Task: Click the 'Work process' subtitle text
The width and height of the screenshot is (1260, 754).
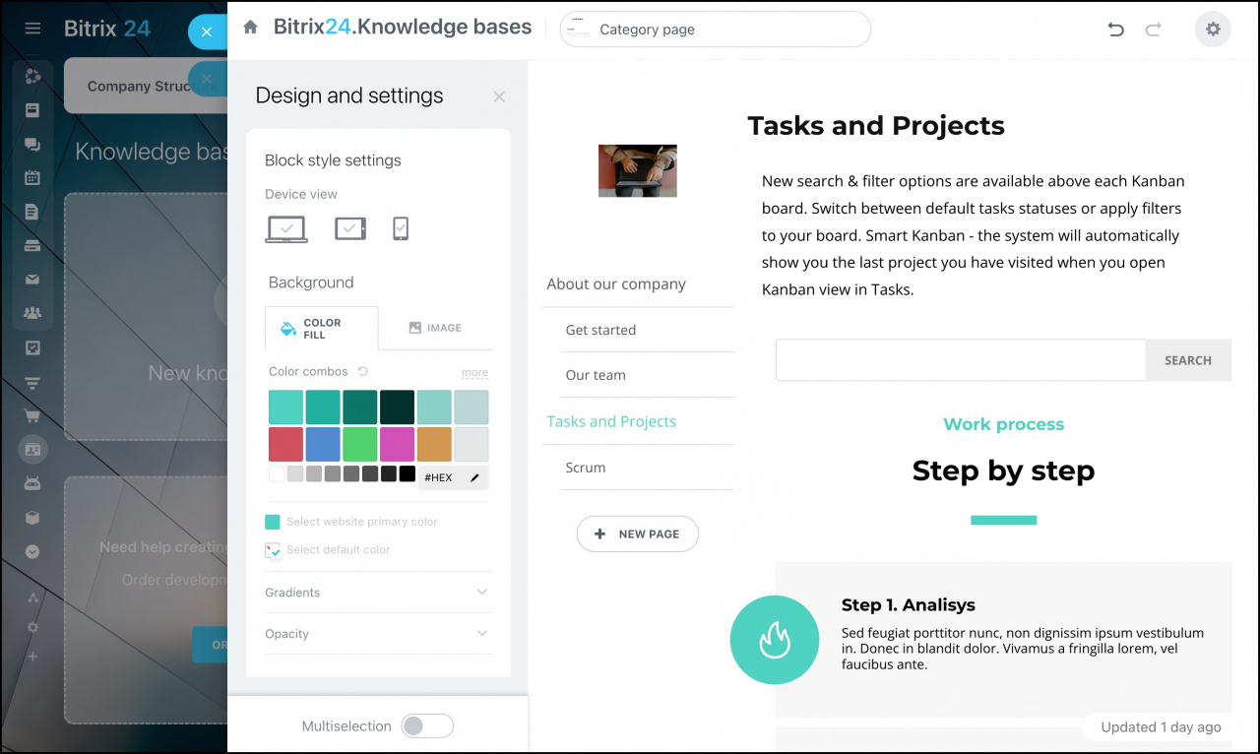Action: pyautogui.click(x=1004, y=424)
